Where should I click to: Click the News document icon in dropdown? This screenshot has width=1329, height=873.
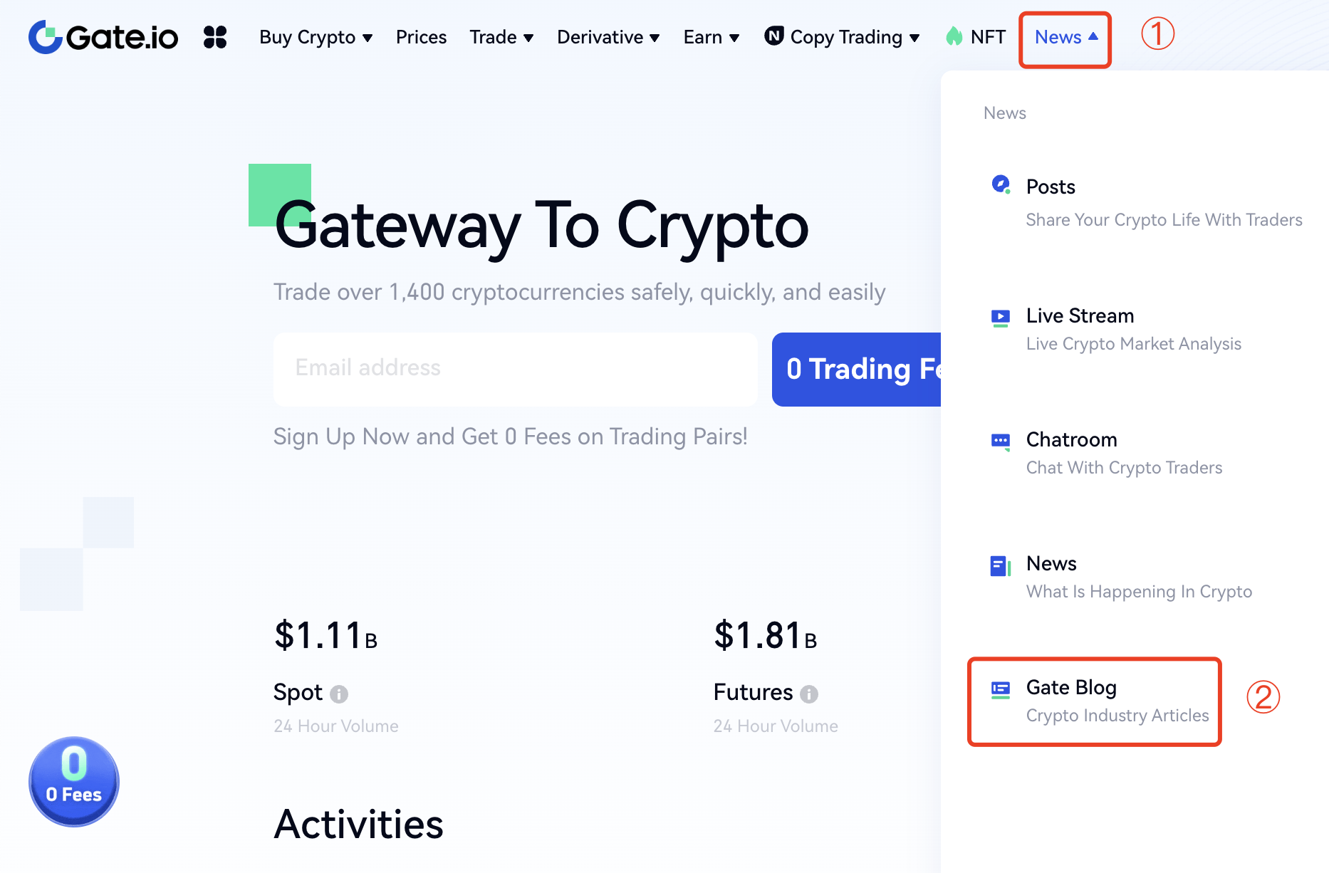click(x=1001, y=566)
